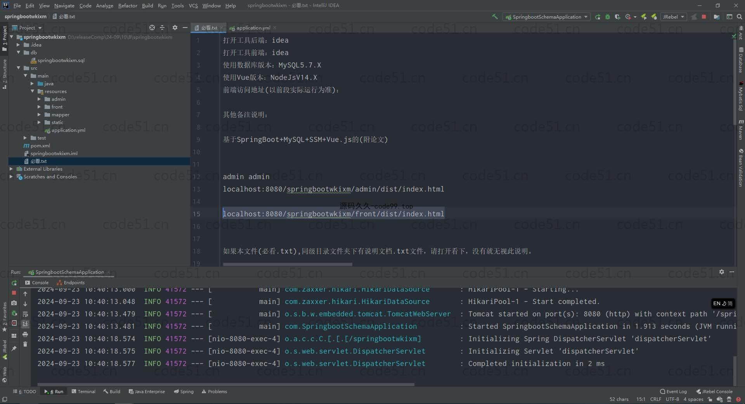Stop the application in Run panel
745x404 pixels.
click(14, 293)
